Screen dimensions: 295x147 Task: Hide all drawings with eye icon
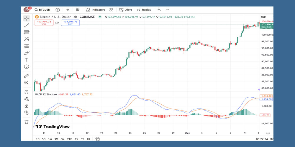(x=27, y=112)
